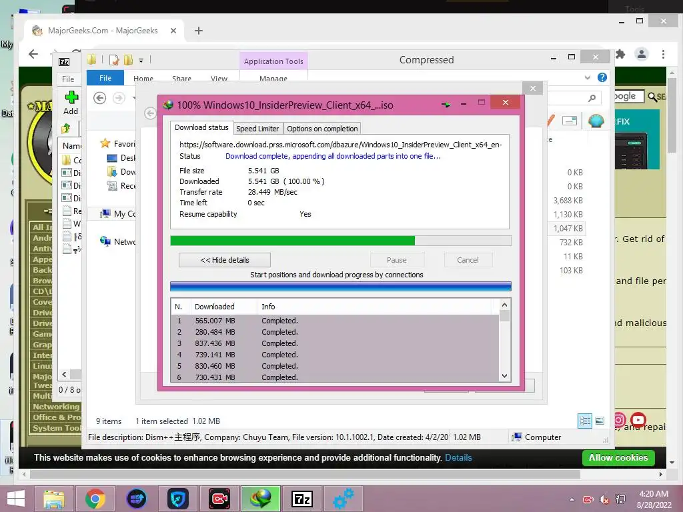Image resolution: width=683 pixels, height=512 pixels.
Task: Click the IDM globe icon in dialog title
Action: pos(167,105)
